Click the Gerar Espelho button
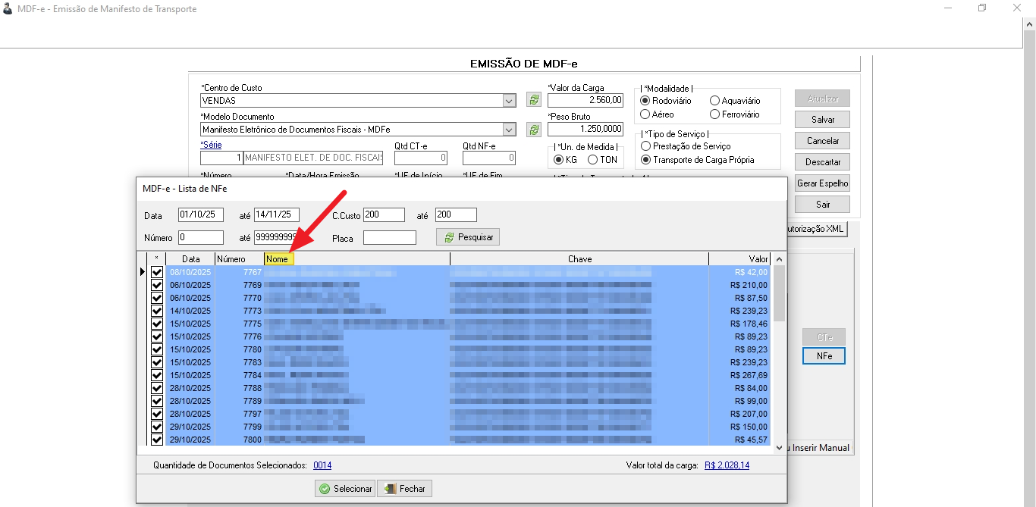 pyautogui.click(x=822, y=183)
